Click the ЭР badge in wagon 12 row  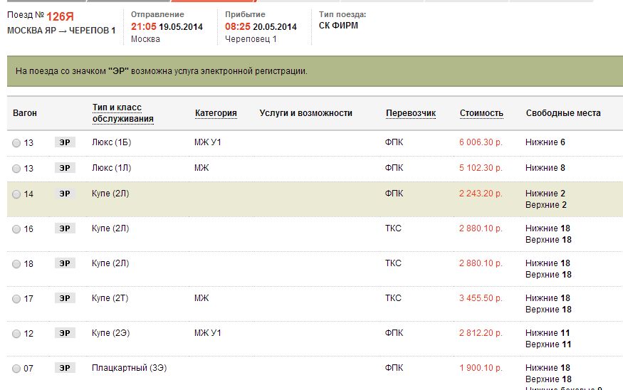click(x=65, y=333)
